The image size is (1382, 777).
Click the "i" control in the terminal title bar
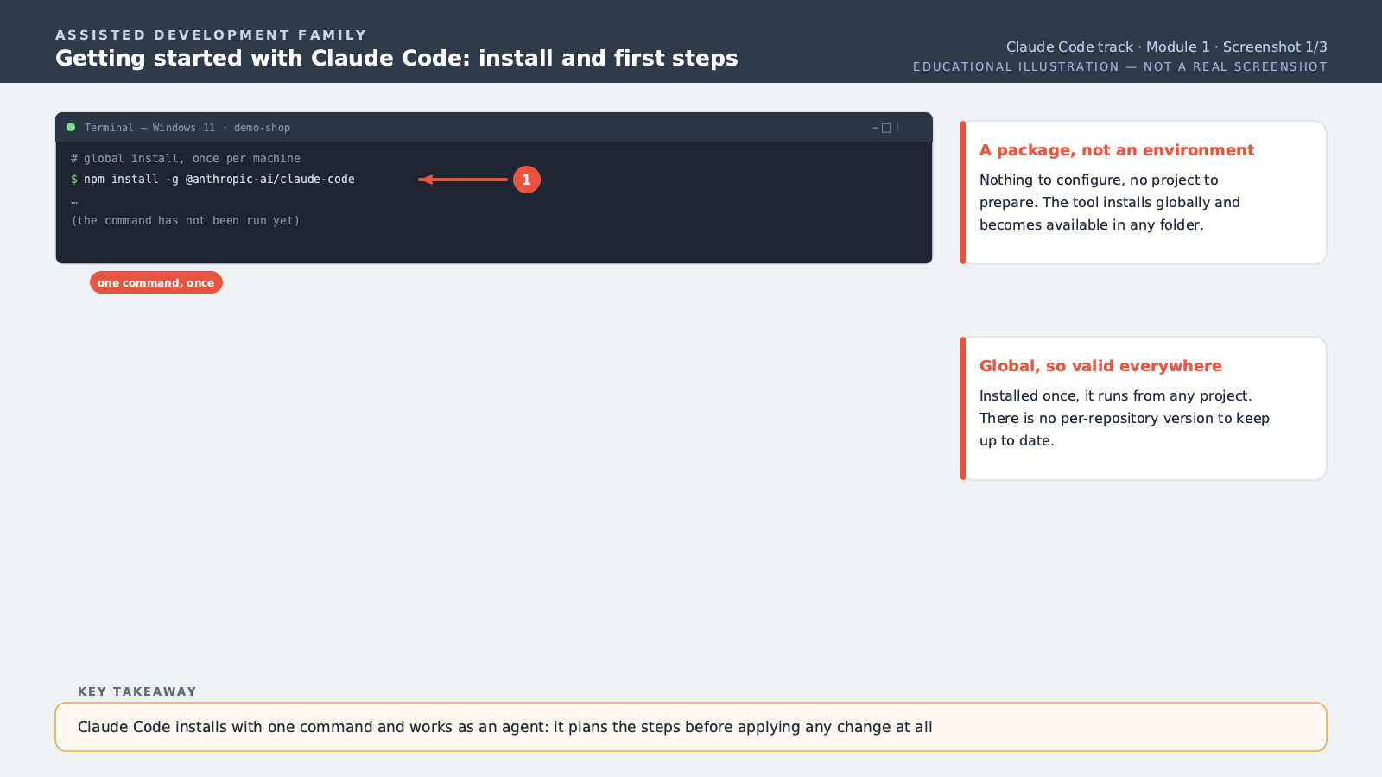[x=897, y=128]
